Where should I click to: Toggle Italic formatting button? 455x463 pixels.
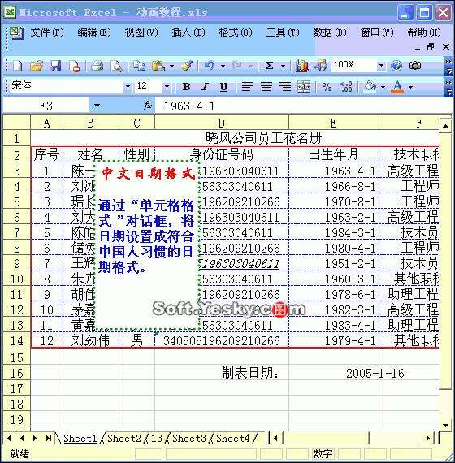coord(205,87)
